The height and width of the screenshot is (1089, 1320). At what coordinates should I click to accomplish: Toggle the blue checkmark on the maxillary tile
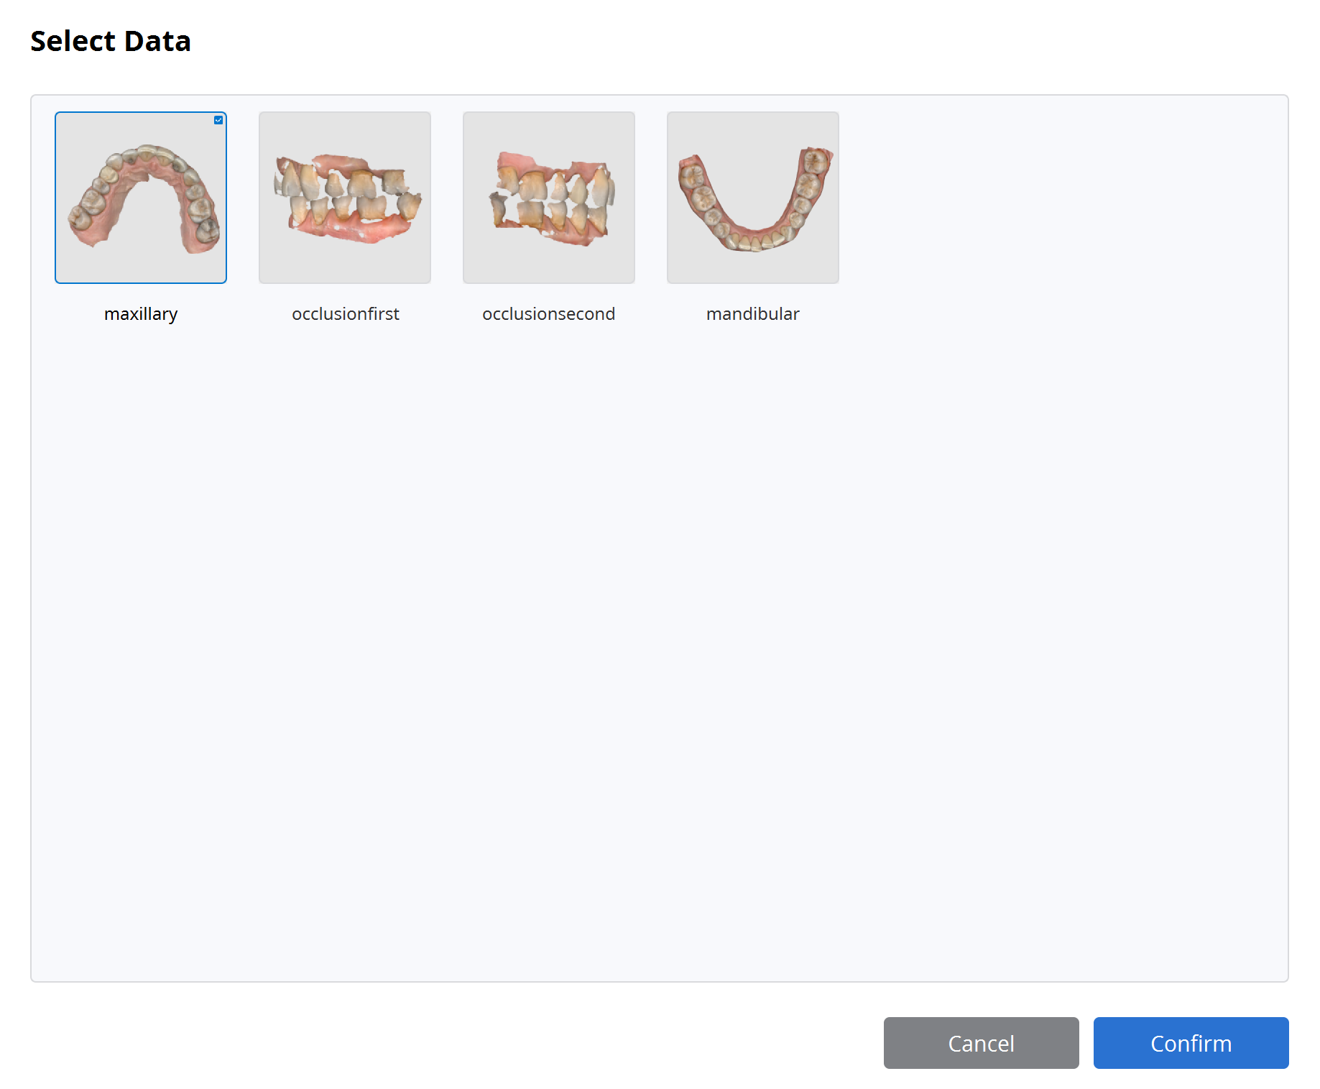[218, 120]
